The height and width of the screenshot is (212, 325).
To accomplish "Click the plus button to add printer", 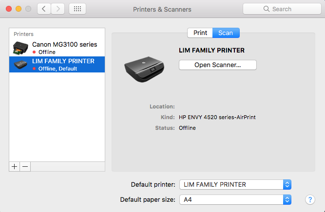I will [15, 166].
